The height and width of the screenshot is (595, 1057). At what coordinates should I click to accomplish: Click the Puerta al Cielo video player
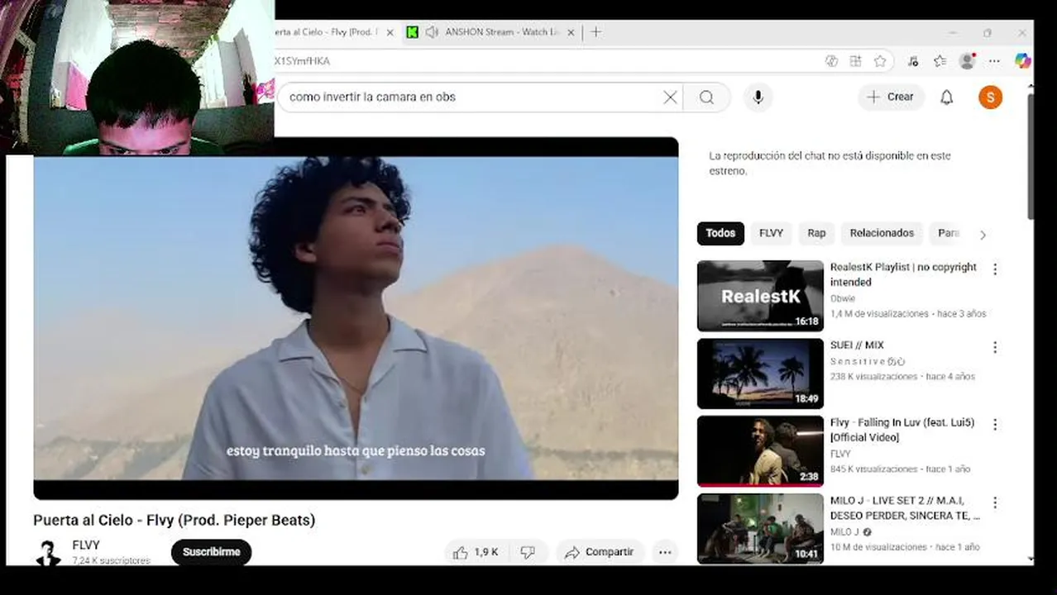pyautogui.click(x=356, y=318)
